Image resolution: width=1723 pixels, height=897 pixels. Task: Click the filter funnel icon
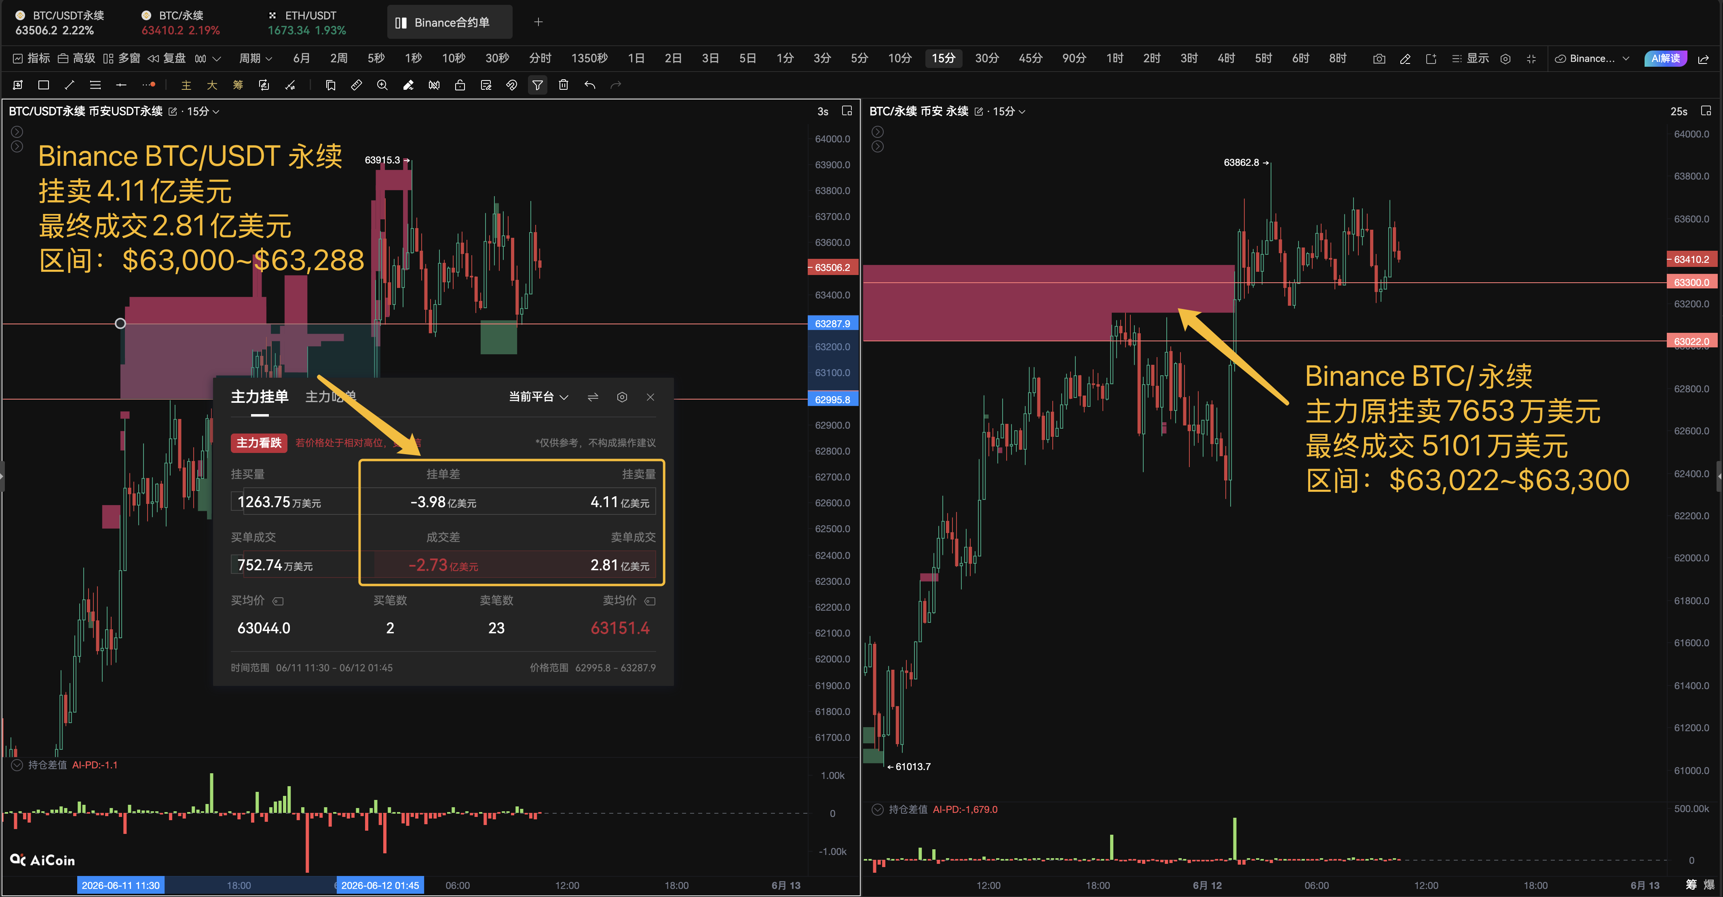coord(538,85)
